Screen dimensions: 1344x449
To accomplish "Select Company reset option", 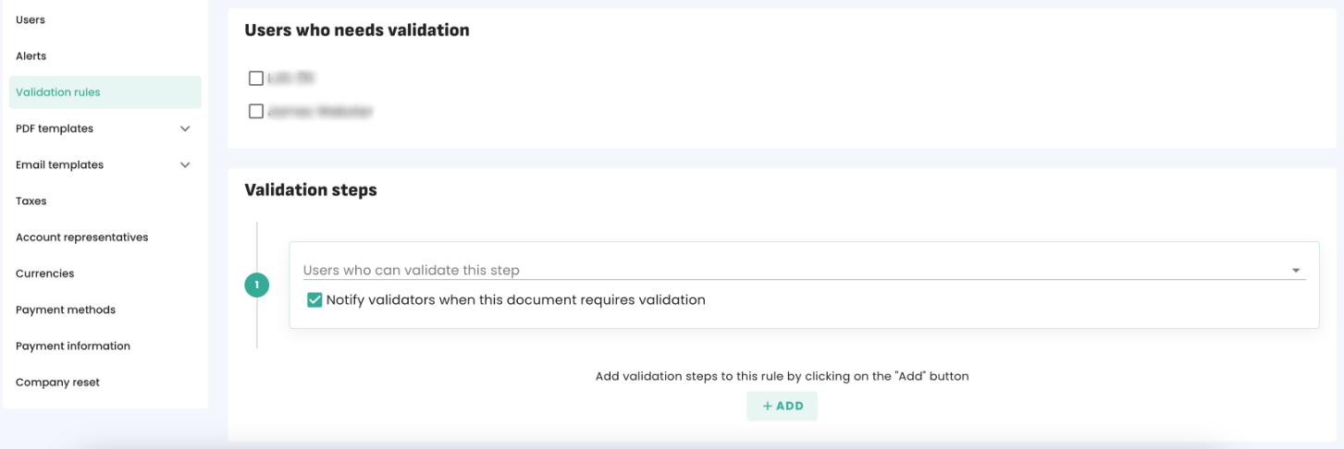I will click(57, 382).
